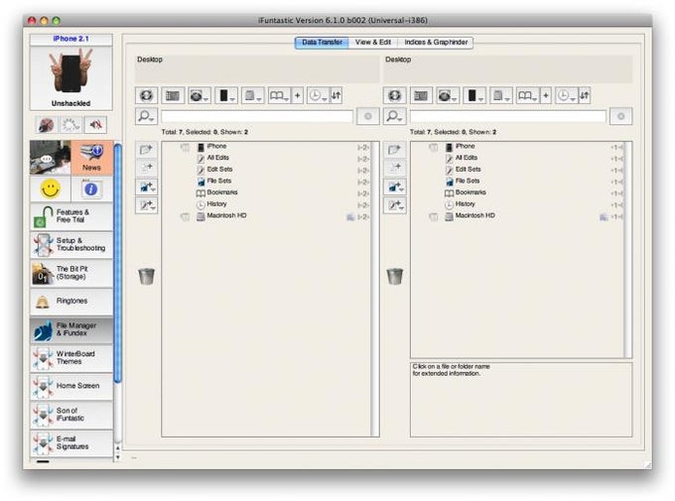Open the iPhone device dropdown in left toolbar
This screenshot has height=501, width=675.
(x=226, y=95)
